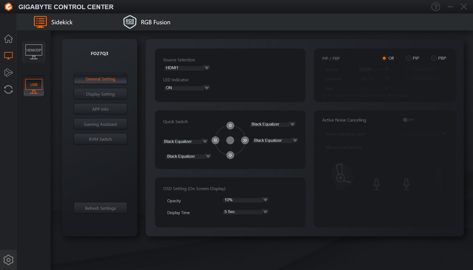Click the Refresh Settings button
This screenshot has height=270, width=473.
100,208
